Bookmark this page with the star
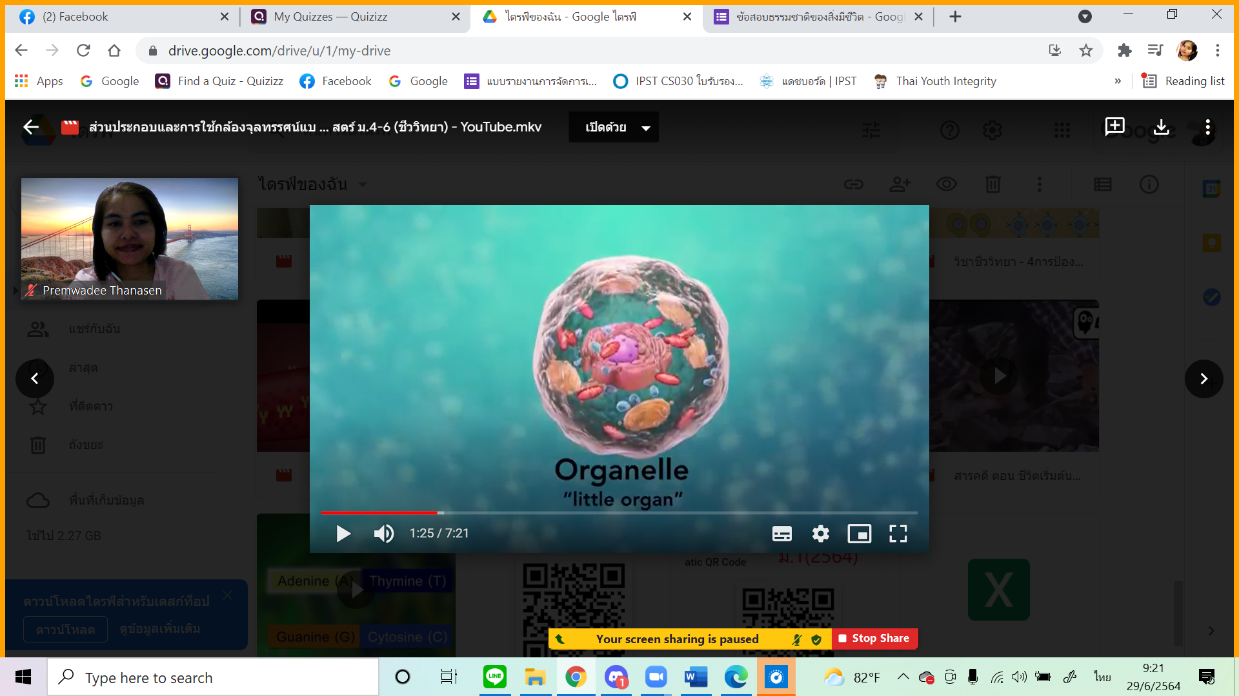Image resolution: width=1239 pixels, height=696 pixels. coord(1086,50)
